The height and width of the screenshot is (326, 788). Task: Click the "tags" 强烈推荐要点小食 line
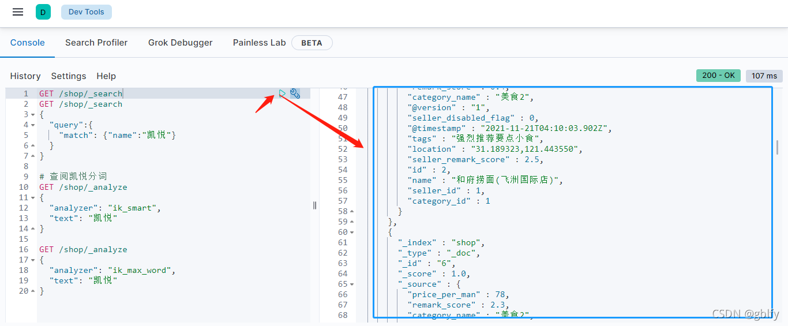(475, 138)
